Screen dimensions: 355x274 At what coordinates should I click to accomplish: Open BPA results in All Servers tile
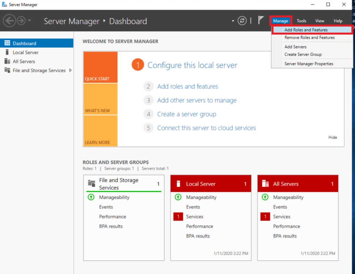[x=285, y=236]
